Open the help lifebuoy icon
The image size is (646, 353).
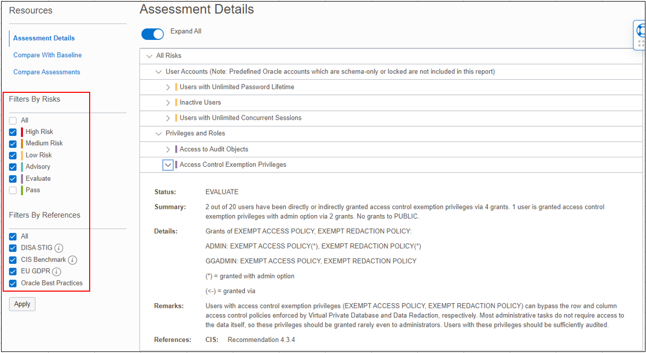pyautogui.click(x=640, y=31)
